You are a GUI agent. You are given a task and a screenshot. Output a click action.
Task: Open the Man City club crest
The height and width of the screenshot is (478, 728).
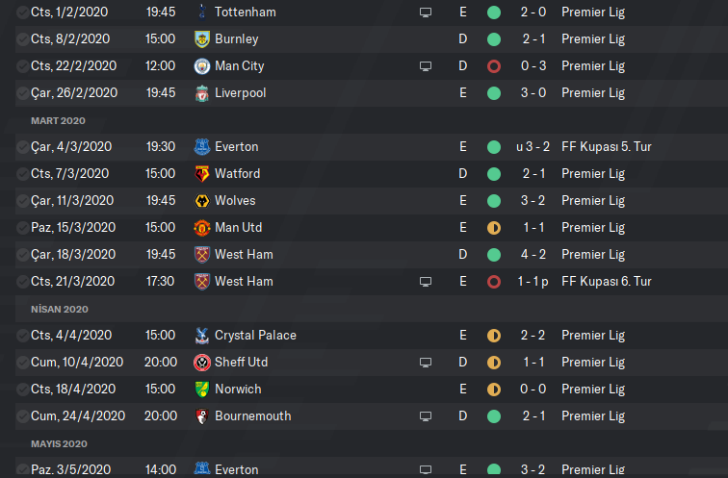(x=201, y=66)
